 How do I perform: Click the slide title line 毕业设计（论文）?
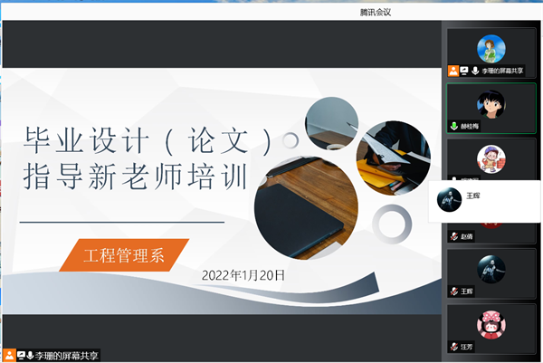pos(148,140)
